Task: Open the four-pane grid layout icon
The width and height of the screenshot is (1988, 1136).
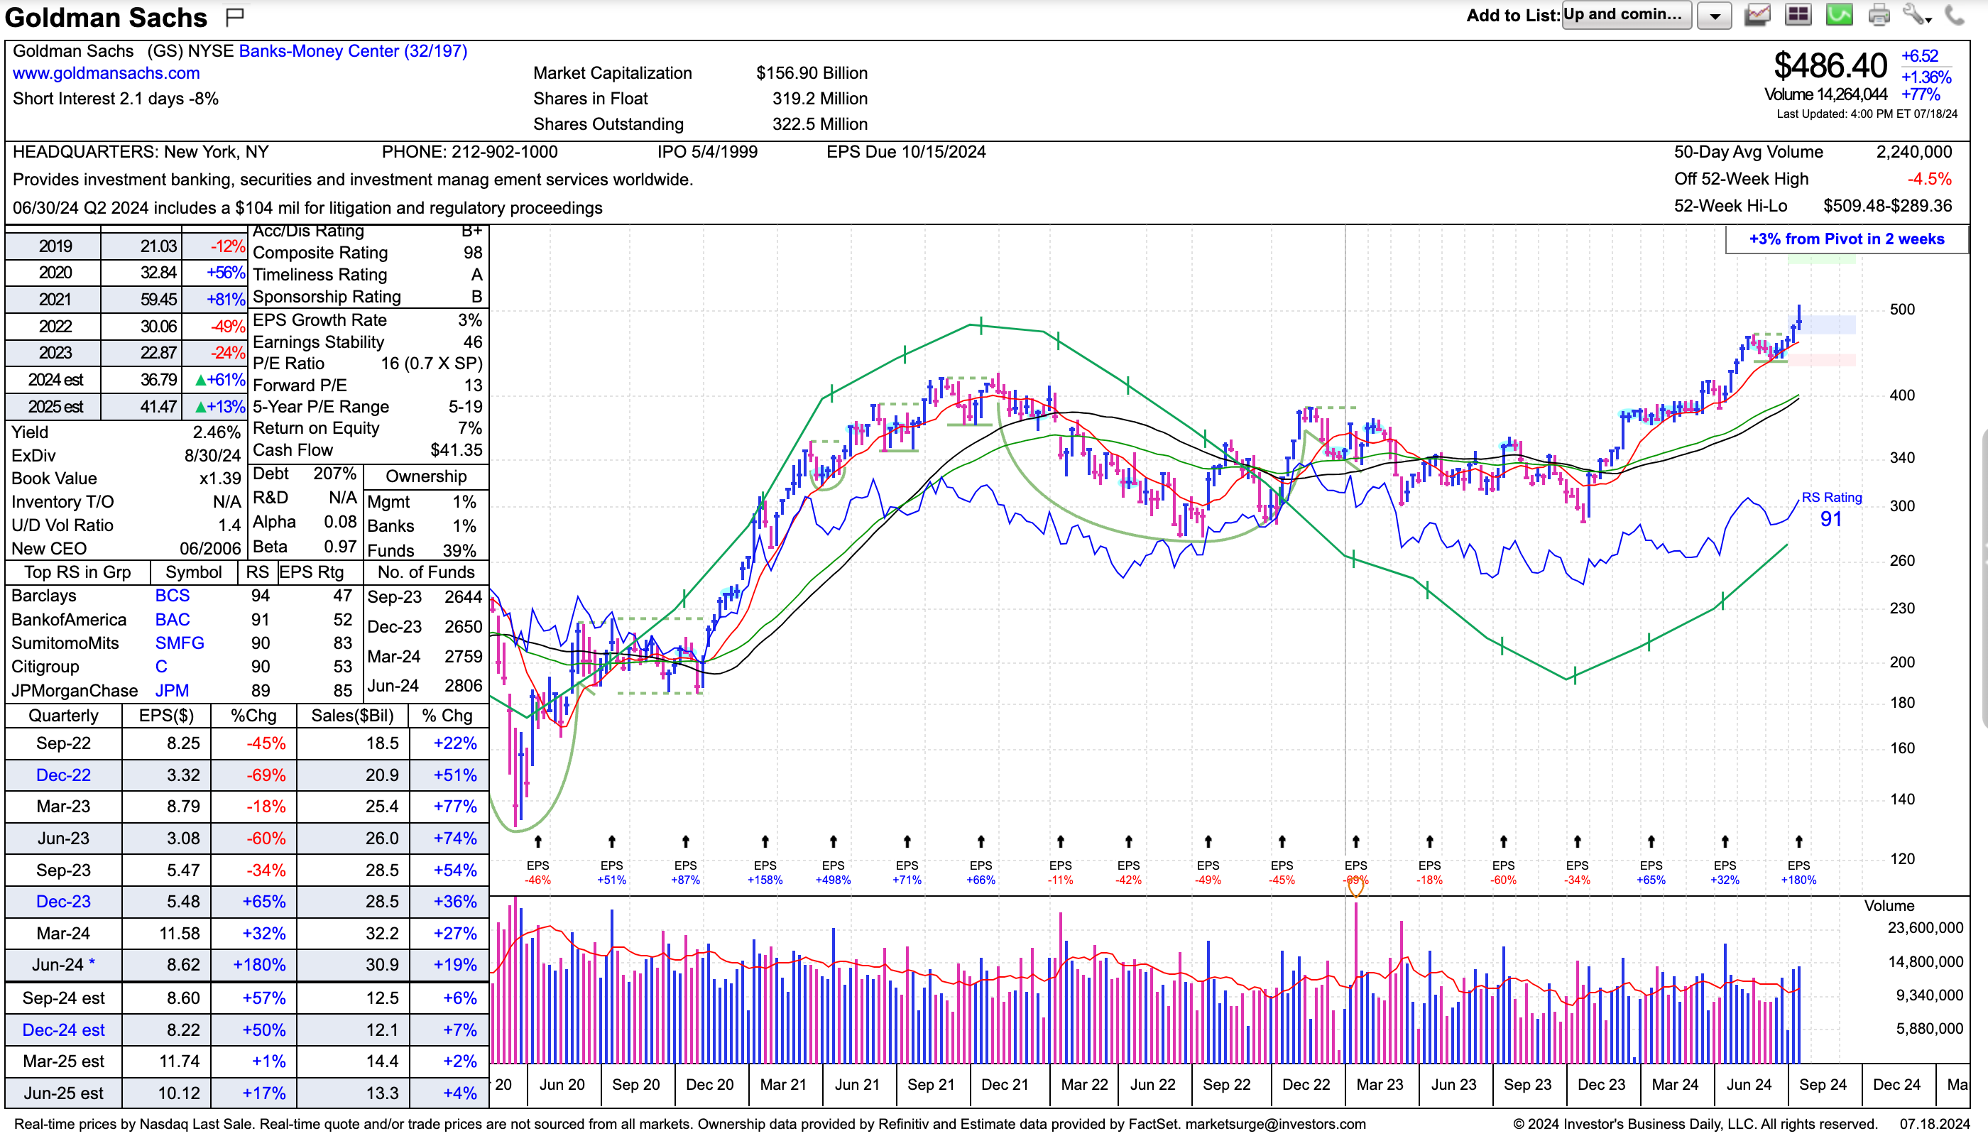Action: click(x=1798, y=15)
